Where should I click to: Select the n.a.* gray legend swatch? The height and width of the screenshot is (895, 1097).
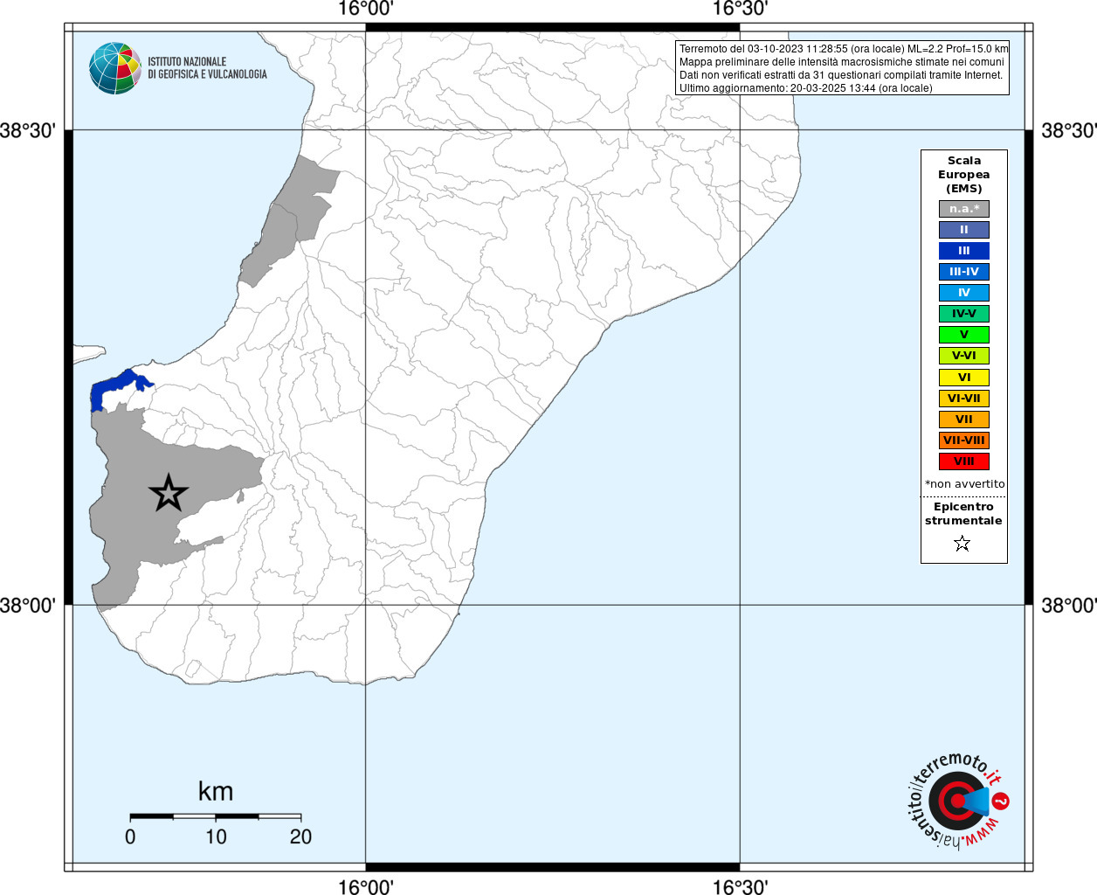(964, 209)
